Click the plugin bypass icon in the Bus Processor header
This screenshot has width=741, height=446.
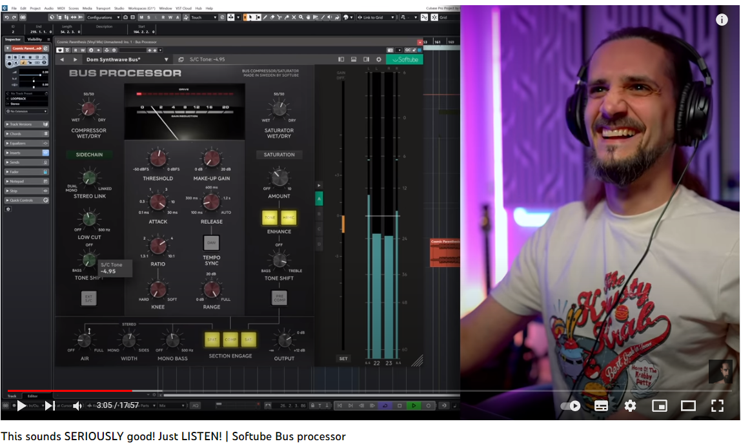60,49
